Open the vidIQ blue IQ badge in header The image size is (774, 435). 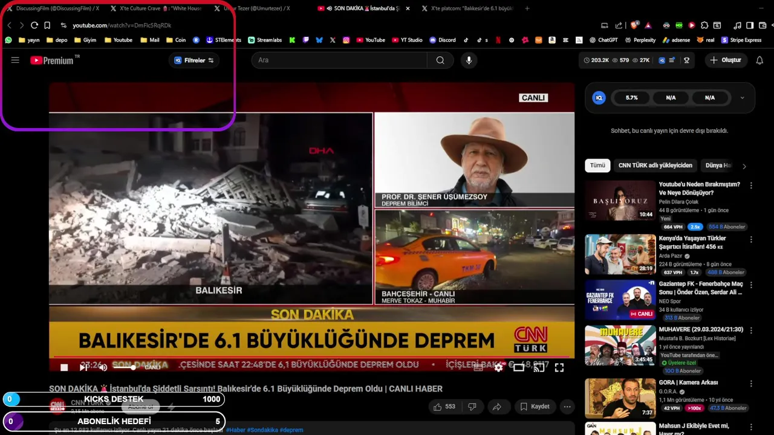click(x=662, y=60)
